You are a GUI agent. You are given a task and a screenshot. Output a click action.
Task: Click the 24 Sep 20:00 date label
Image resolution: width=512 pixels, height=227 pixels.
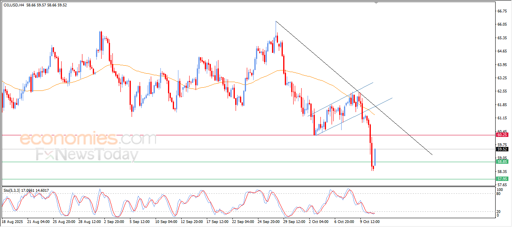tap(268, 221)
